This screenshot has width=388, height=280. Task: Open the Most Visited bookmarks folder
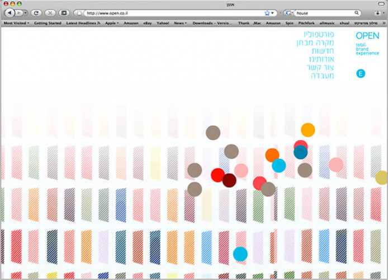pos(16,23)
